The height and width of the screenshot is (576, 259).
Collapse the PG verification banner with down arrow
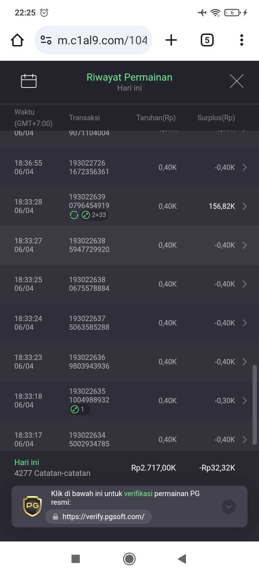coord(229,507)
